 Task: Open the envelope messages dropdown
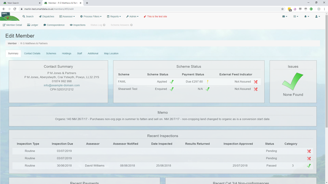[x=285, y=17]
